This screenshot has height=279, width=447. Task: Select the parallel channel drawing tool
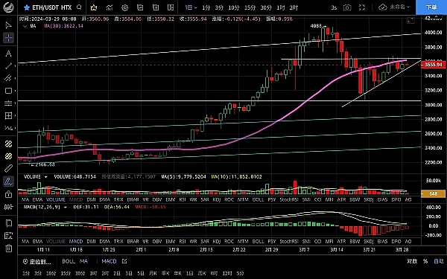coord(8,78)
